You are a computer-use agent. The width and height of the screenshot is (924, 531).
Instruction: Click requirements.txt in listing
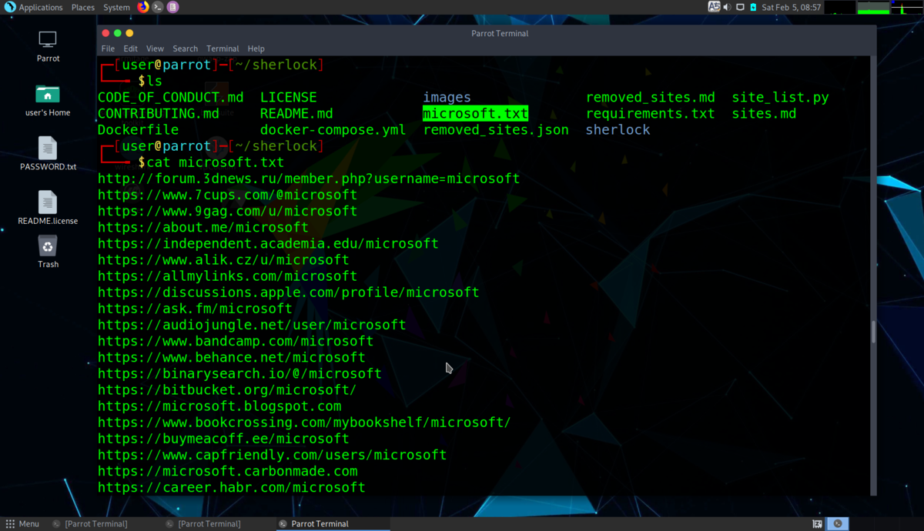650,114
